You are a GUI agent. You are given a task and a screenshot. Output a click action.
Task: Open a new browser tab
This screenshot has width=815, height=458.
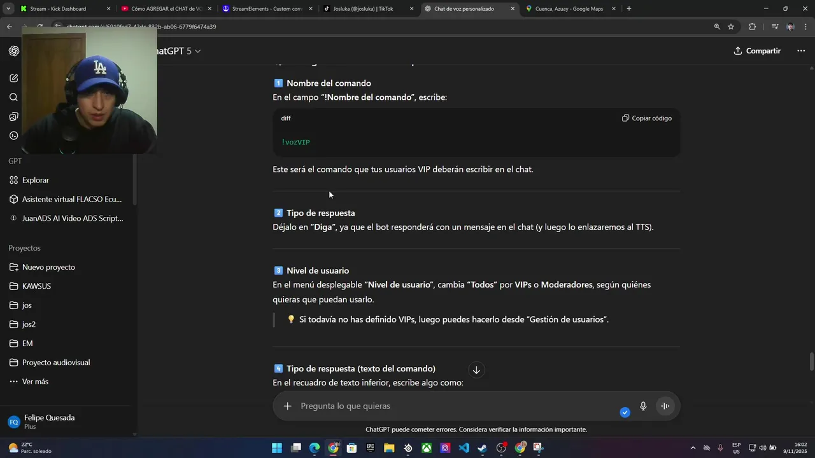pyautogui.click(x=629, y=9)
